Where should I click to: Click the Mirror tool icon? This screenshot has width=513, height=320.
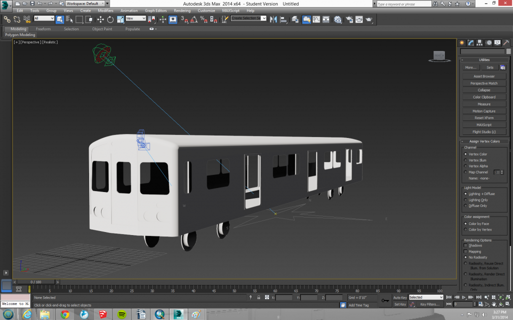(274, 19)
